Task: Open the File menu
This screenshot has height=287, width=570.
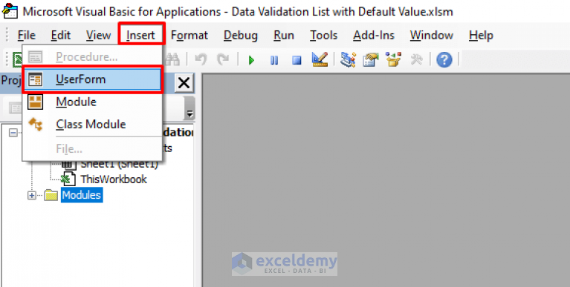Action: pos(27,35)
